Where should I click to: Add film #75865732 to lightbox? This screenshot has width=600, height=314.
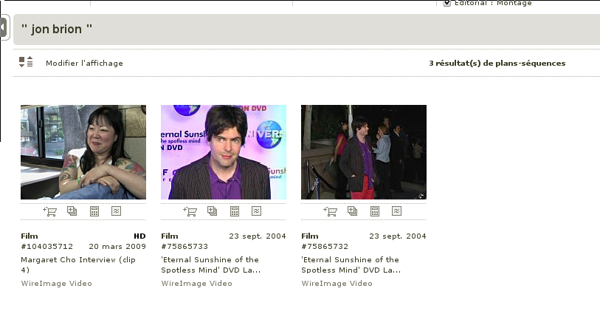pos(352,211)
